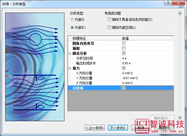187x136 pixels.
Task: Click the Y 方向分量 row label
Action: point(84,78)
